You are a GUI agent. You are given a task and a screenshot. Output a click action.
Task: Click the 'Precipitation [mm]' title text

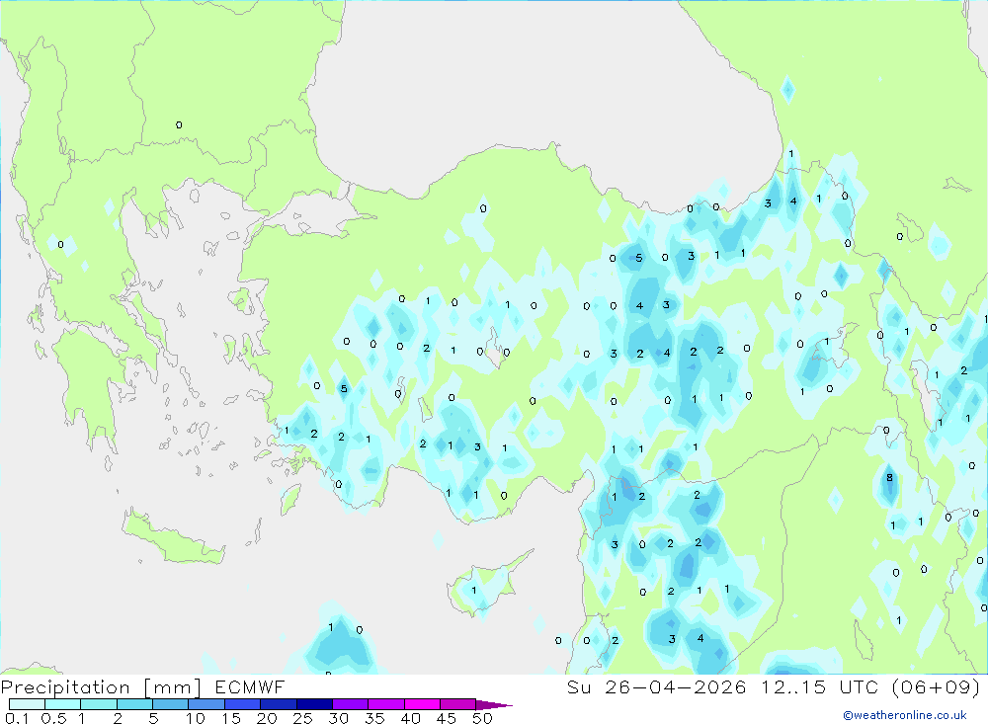point(101,687)
